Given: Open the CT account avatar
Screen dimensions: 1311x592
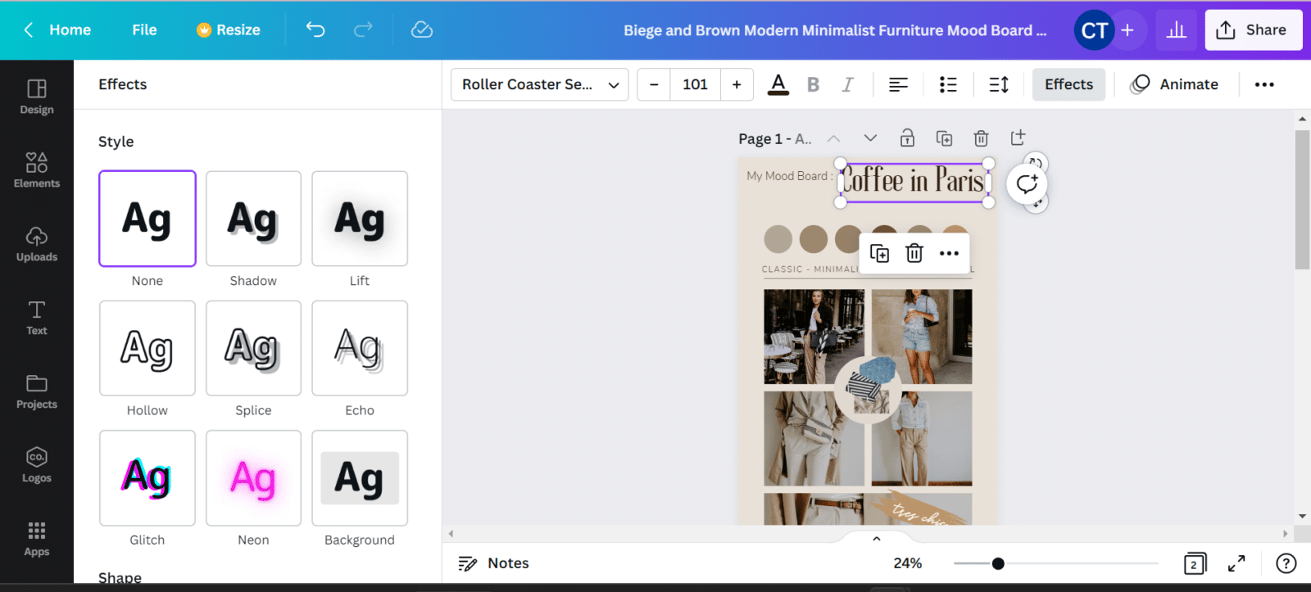Looking at the screenshot, I should (x=1094, y=30).
